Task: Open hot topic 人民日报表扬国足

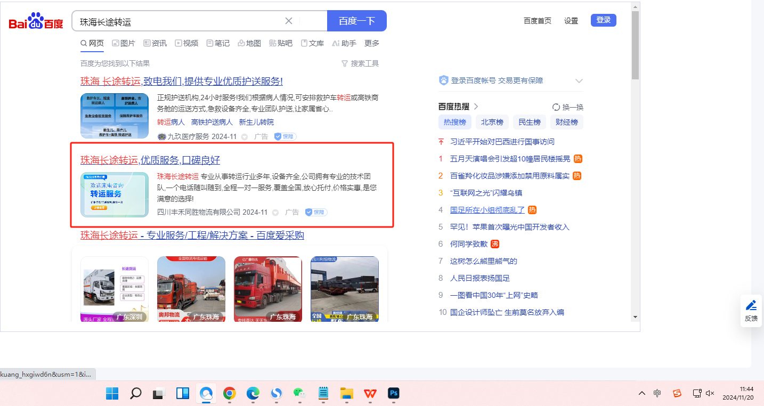Action: pyautogui.click(x=480, y=278)
